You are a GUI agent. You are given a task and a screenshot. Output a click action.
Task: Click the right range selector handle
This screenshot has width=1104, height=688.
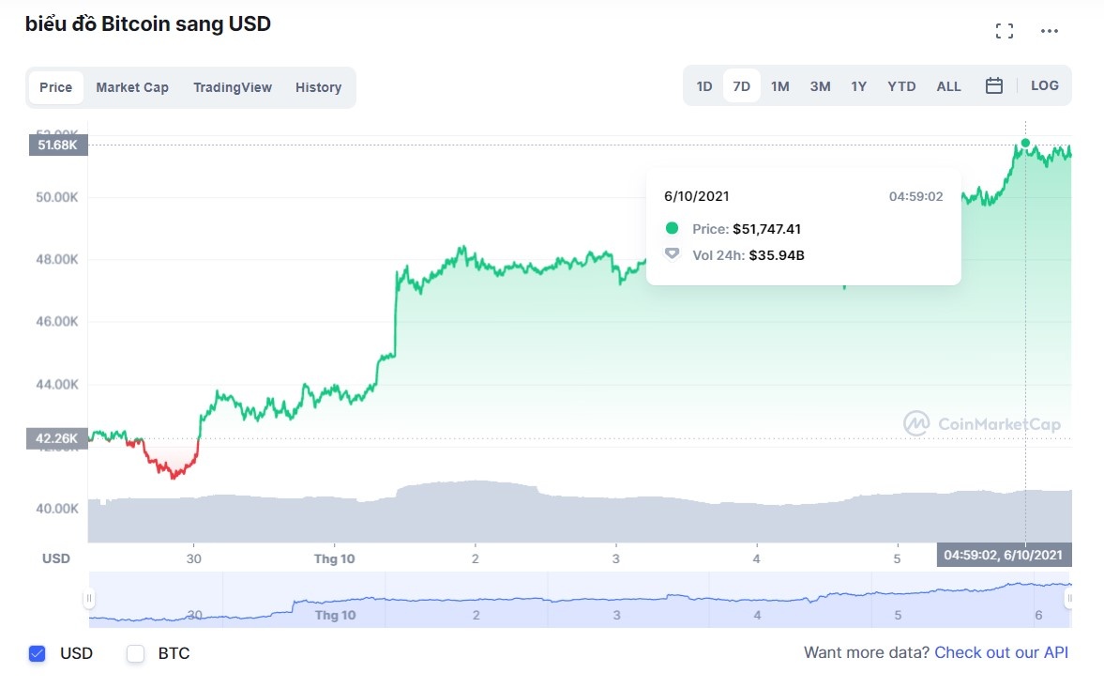pyautogui.click(x=1067, y=598)
